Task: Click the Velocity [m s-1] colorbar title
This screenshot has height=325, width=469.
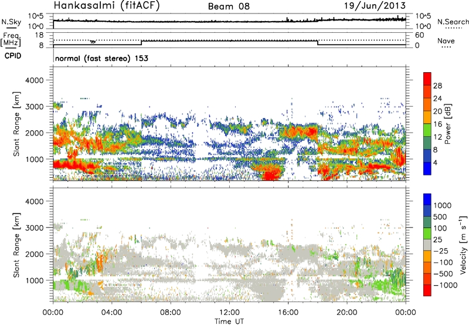Action: (x=463, y=245)
